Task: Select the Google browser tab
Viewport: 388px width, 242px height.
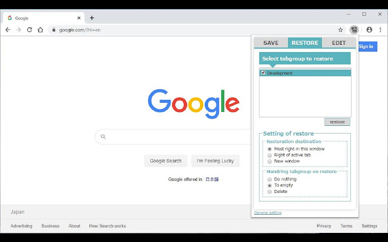Action: tap(44, 18)
